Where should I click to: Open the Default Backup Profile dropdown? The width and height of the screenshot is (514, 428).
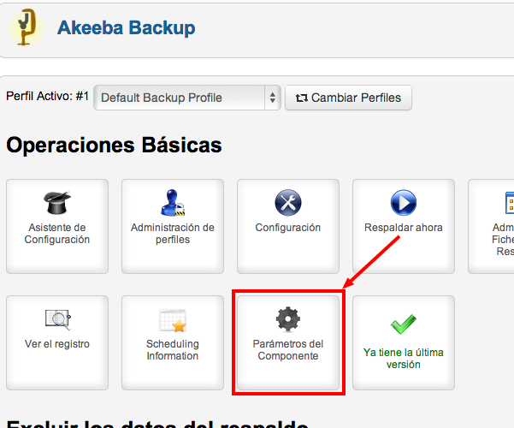pyautogui.click(x=187, y=98)
